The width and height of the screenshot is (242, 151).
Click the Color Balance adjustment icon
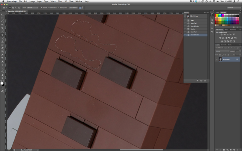point(223,38)
